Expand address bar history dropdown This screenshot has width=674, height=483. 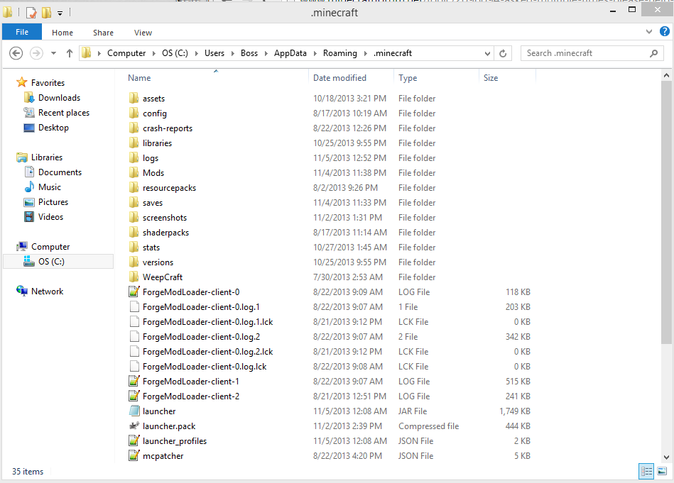click(x=487, y=54)
